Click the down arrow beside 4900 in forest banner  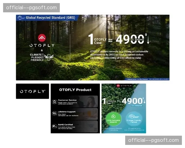tap(148, 40)
